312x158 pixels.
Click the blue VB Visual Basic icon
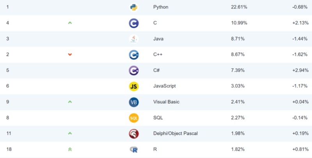(134, 102)
